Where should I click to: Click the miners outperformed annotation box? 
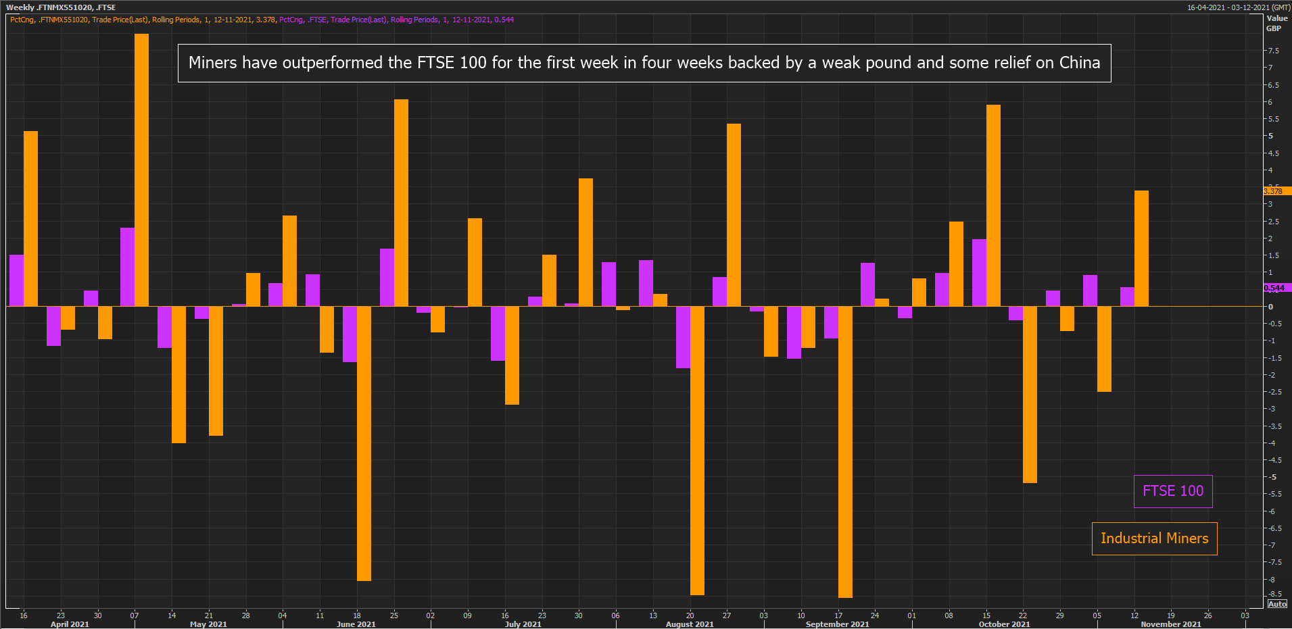click(644, 63)
